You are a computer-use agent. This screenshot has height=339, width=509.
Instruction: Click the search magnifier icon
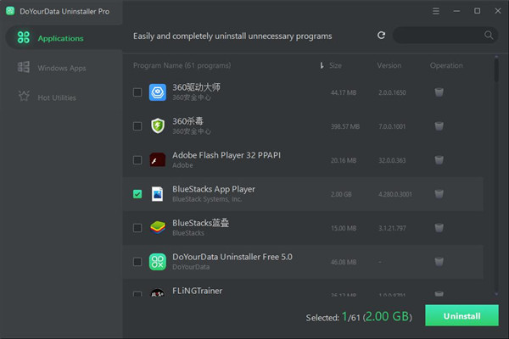pyautogui.click(x=489, y=36)
